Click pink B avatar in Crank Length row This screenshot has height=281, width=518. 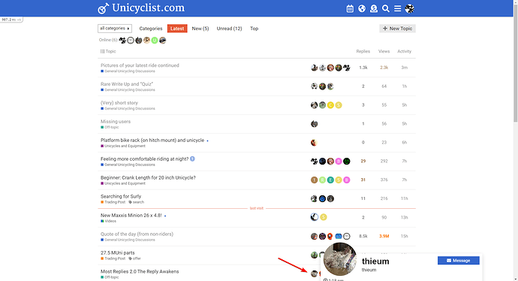coord(347,180)
